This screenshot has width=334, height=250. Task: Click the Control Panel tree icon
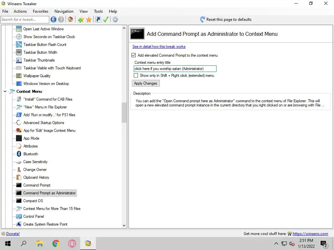(19, 216)
